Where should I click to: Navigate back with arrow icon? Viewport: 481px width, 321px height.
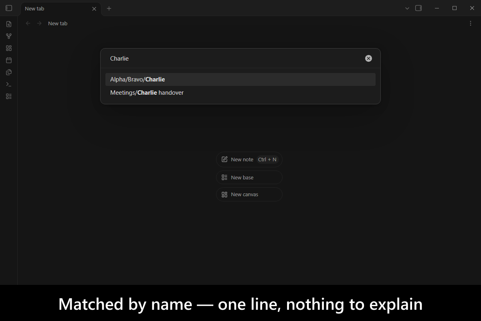coord(28,23)
